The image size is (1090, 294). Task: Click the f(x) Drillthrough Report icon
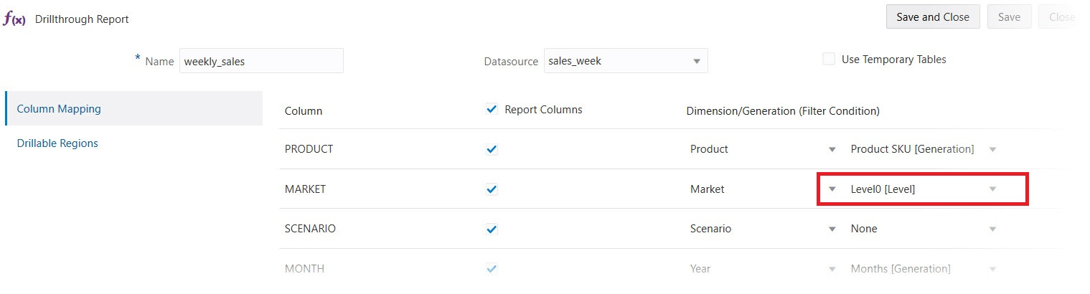14,19
